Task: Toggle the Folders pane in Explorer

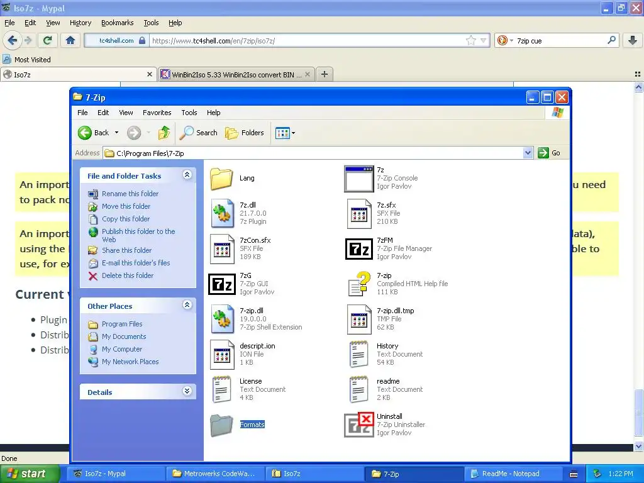Action: pyautogui.click(x=245, y=133)
